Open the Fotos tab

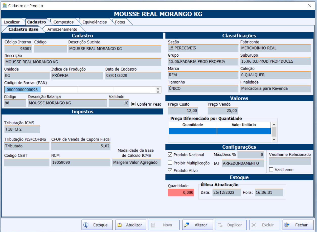[120, 22]
